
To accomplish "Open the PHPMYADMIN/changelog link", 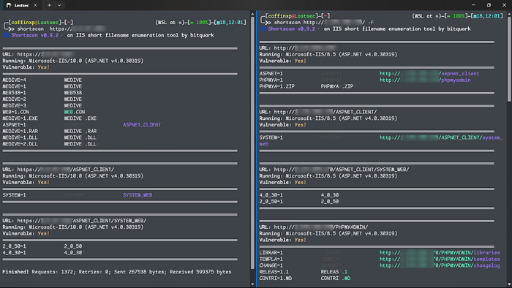I will [x=440, y=265].
